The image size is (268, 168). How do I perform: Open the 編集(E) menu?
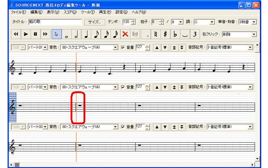point(36,12)
